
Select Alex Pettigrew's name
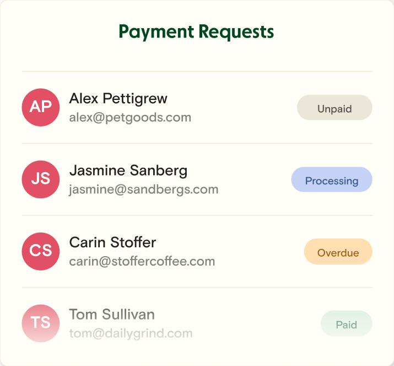click(x=118, y=99)
